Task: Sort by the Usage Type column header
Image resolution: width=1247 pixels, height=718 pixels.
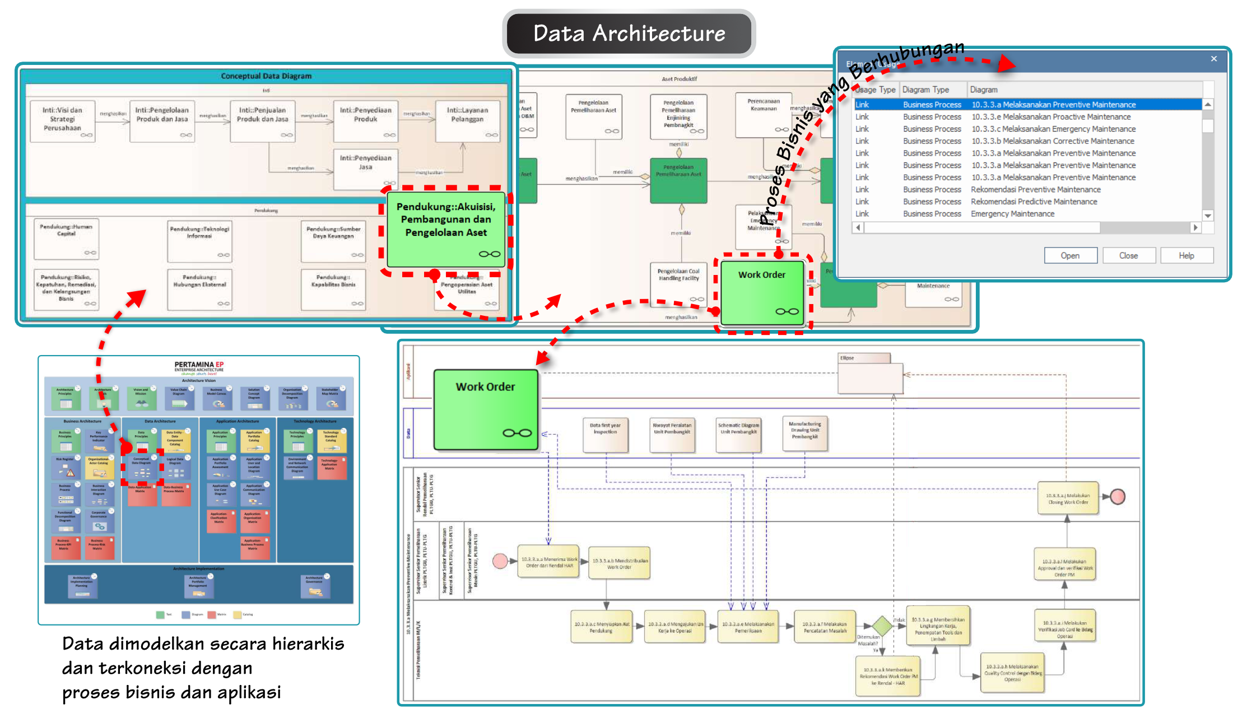Action: point(874,90)
